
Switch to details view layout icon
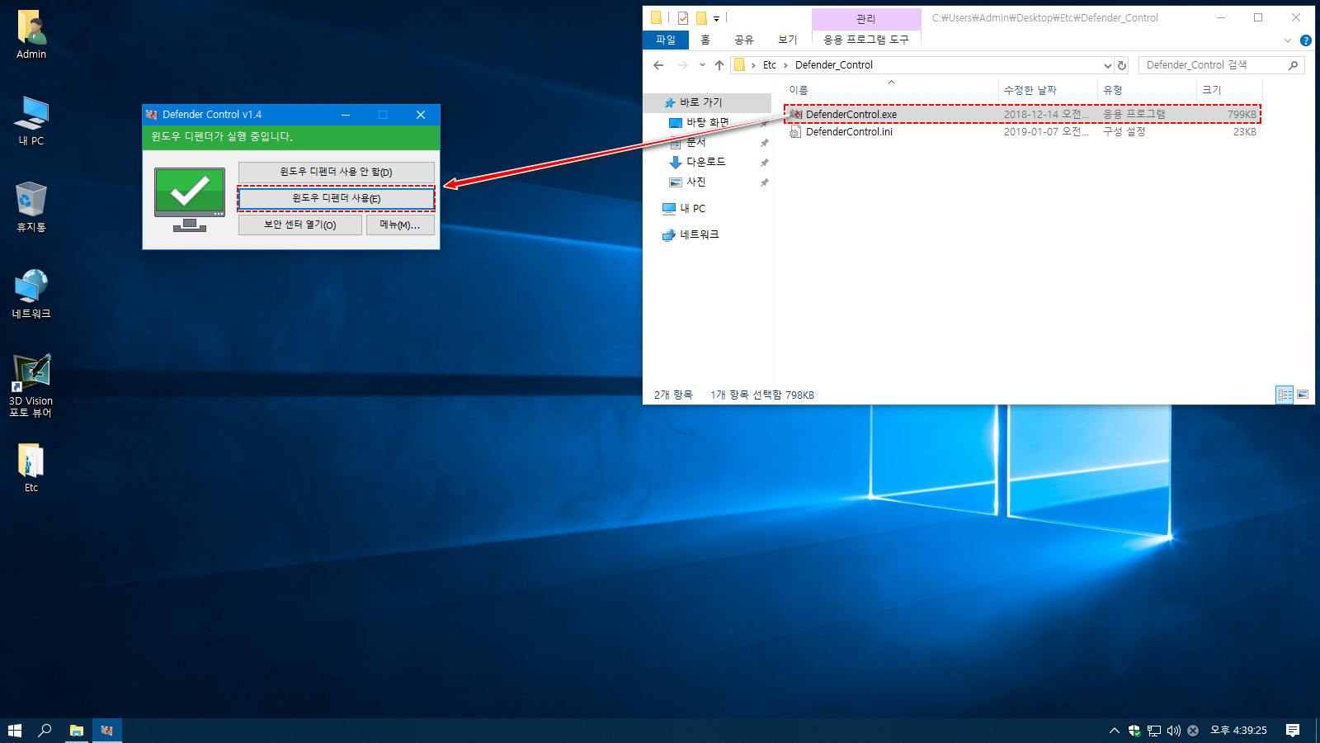coord(1285,395)
